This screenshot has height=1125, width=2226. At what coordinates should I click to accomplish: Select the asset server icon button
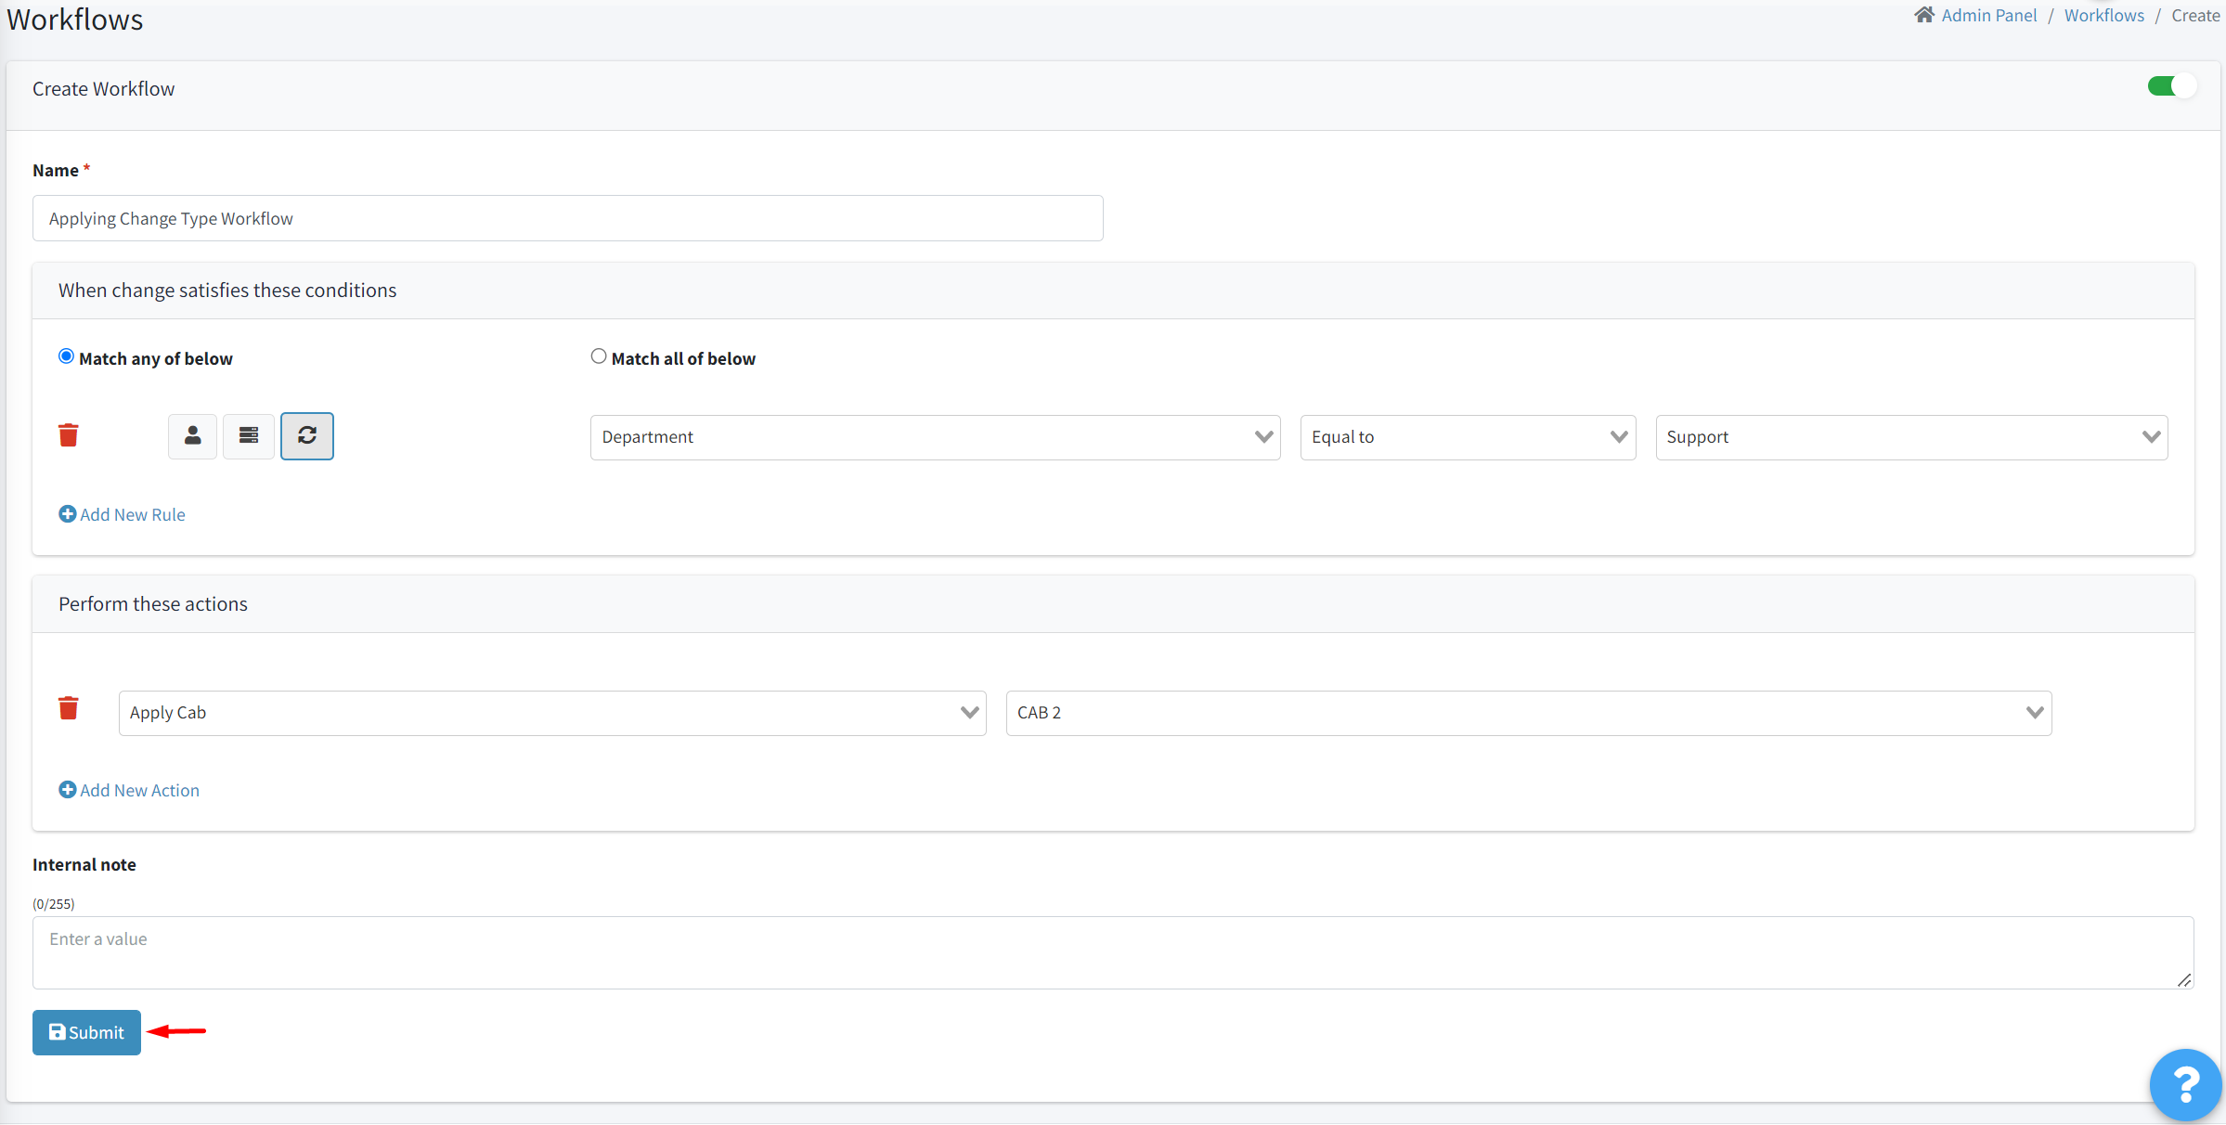click(x=249, y=436)
